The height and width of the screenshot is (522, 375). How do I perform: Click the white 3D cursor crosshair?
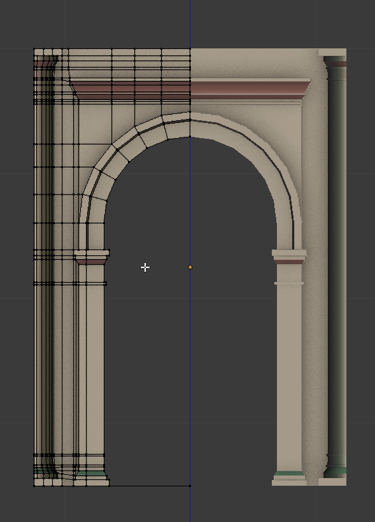click(x=145, y=267)
